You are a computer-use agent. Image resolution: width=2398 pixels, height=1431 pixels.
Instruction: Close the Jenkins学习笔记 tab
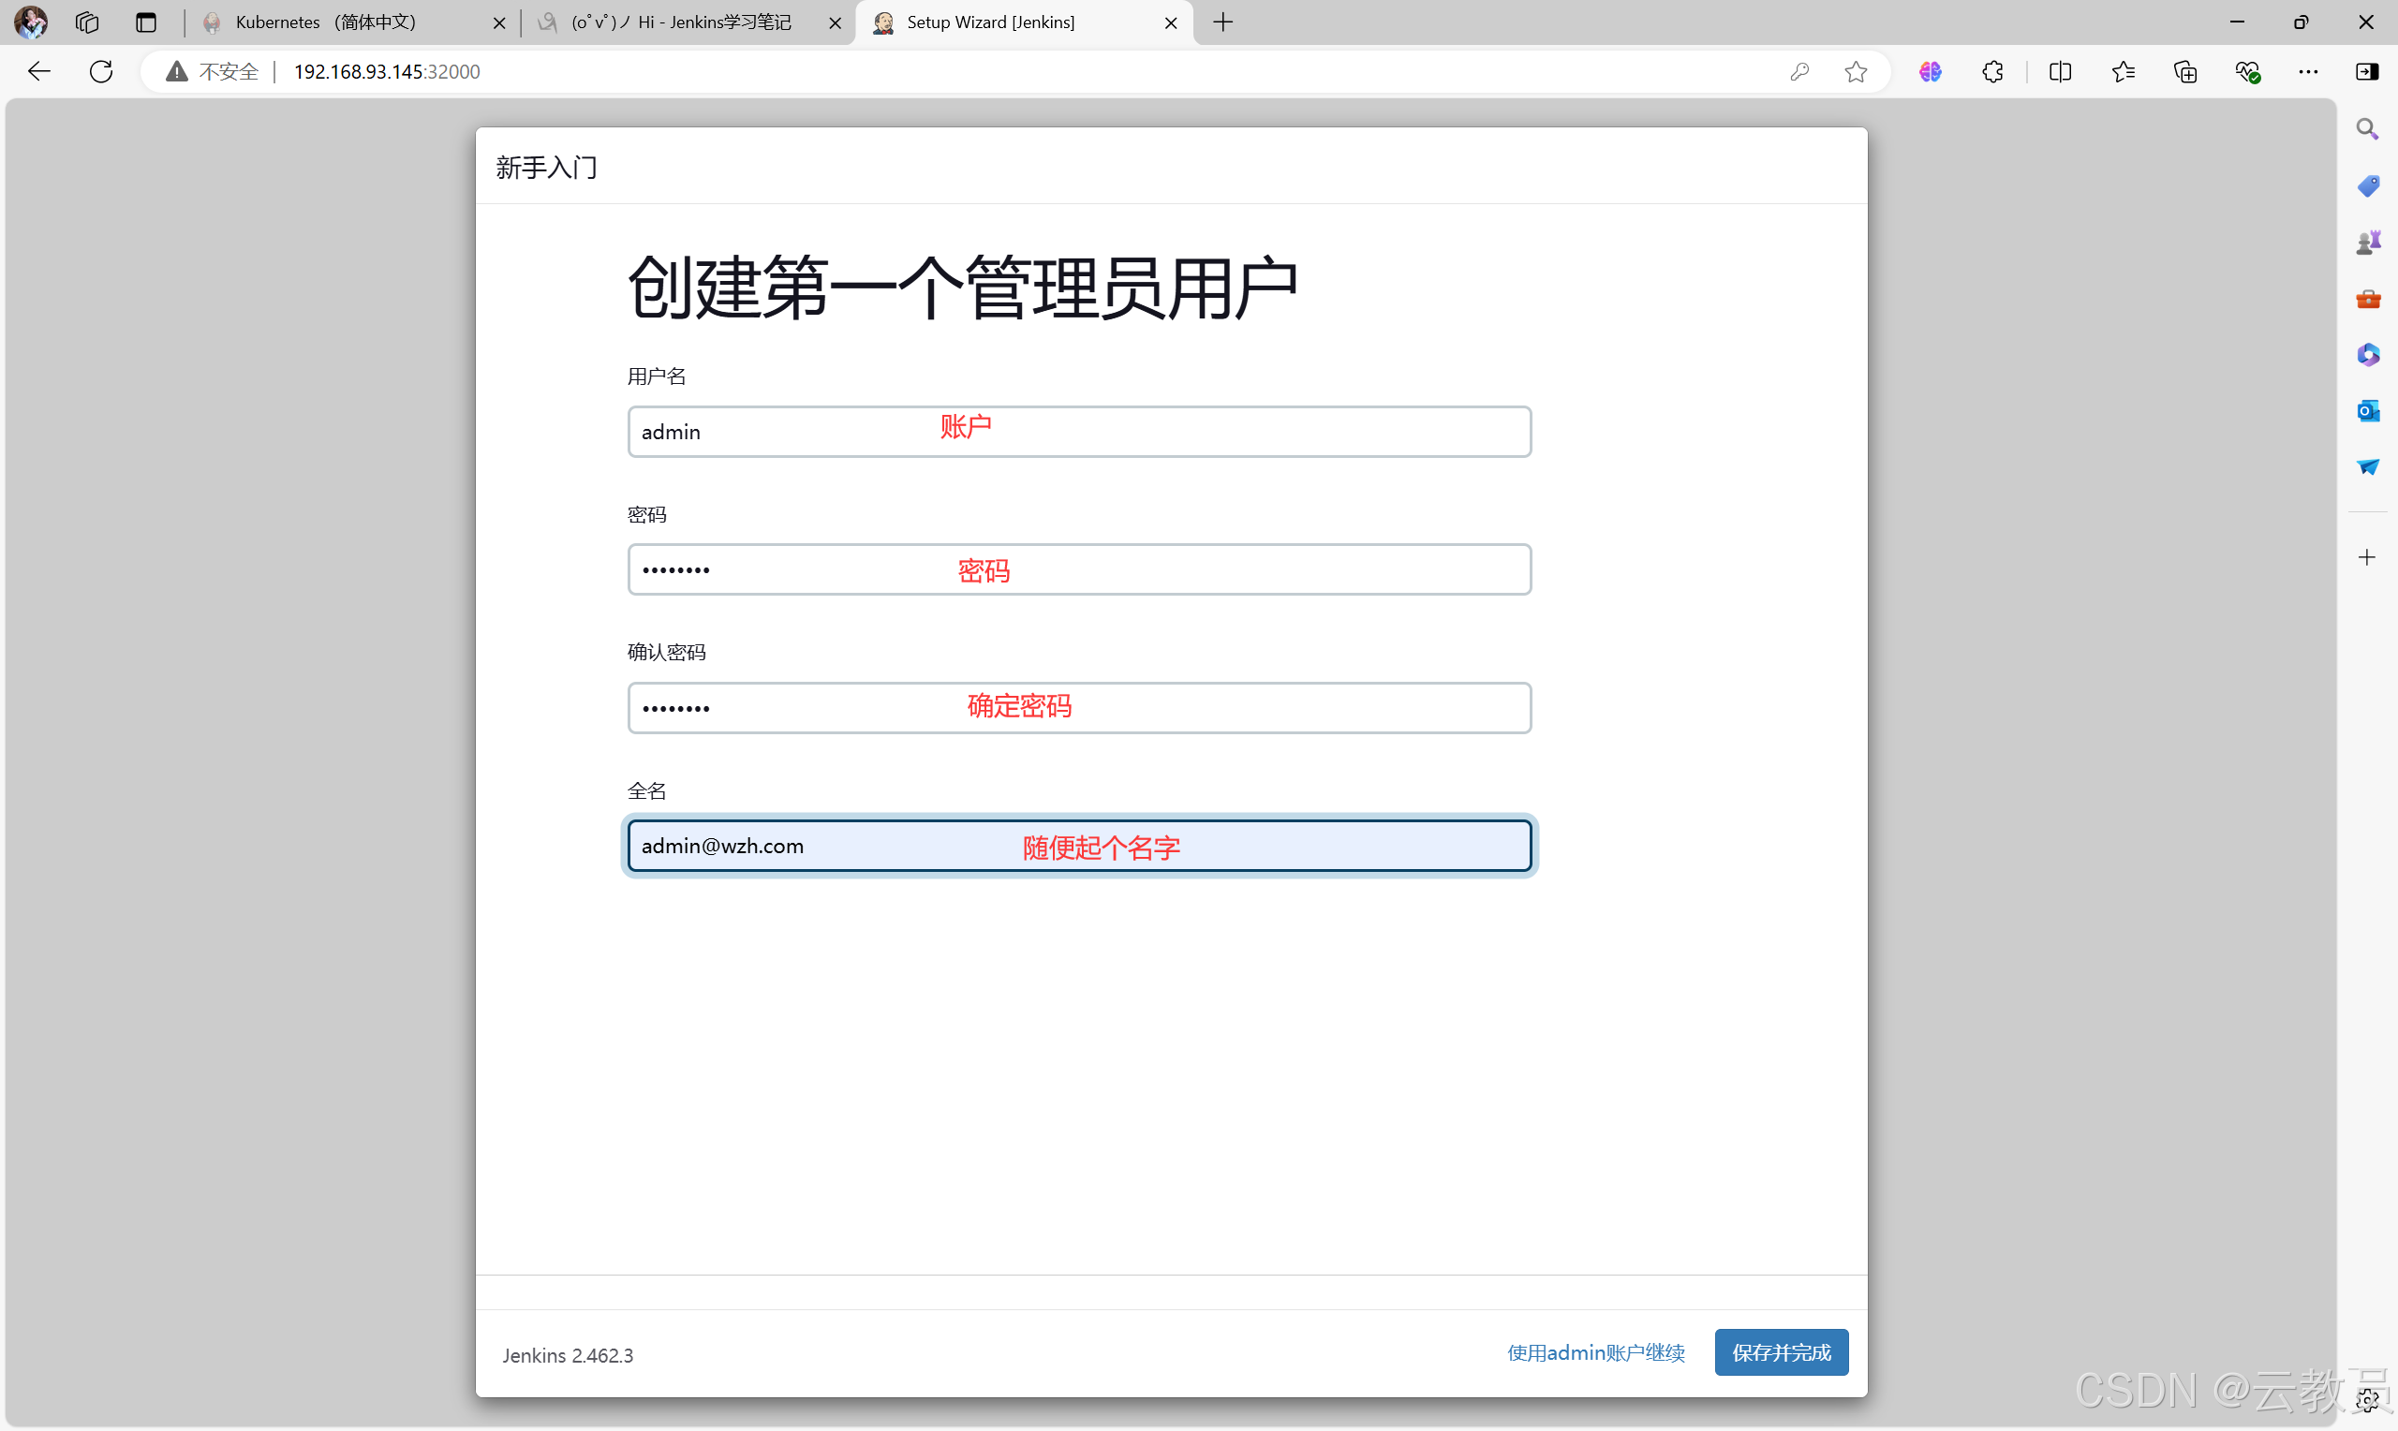835,23
